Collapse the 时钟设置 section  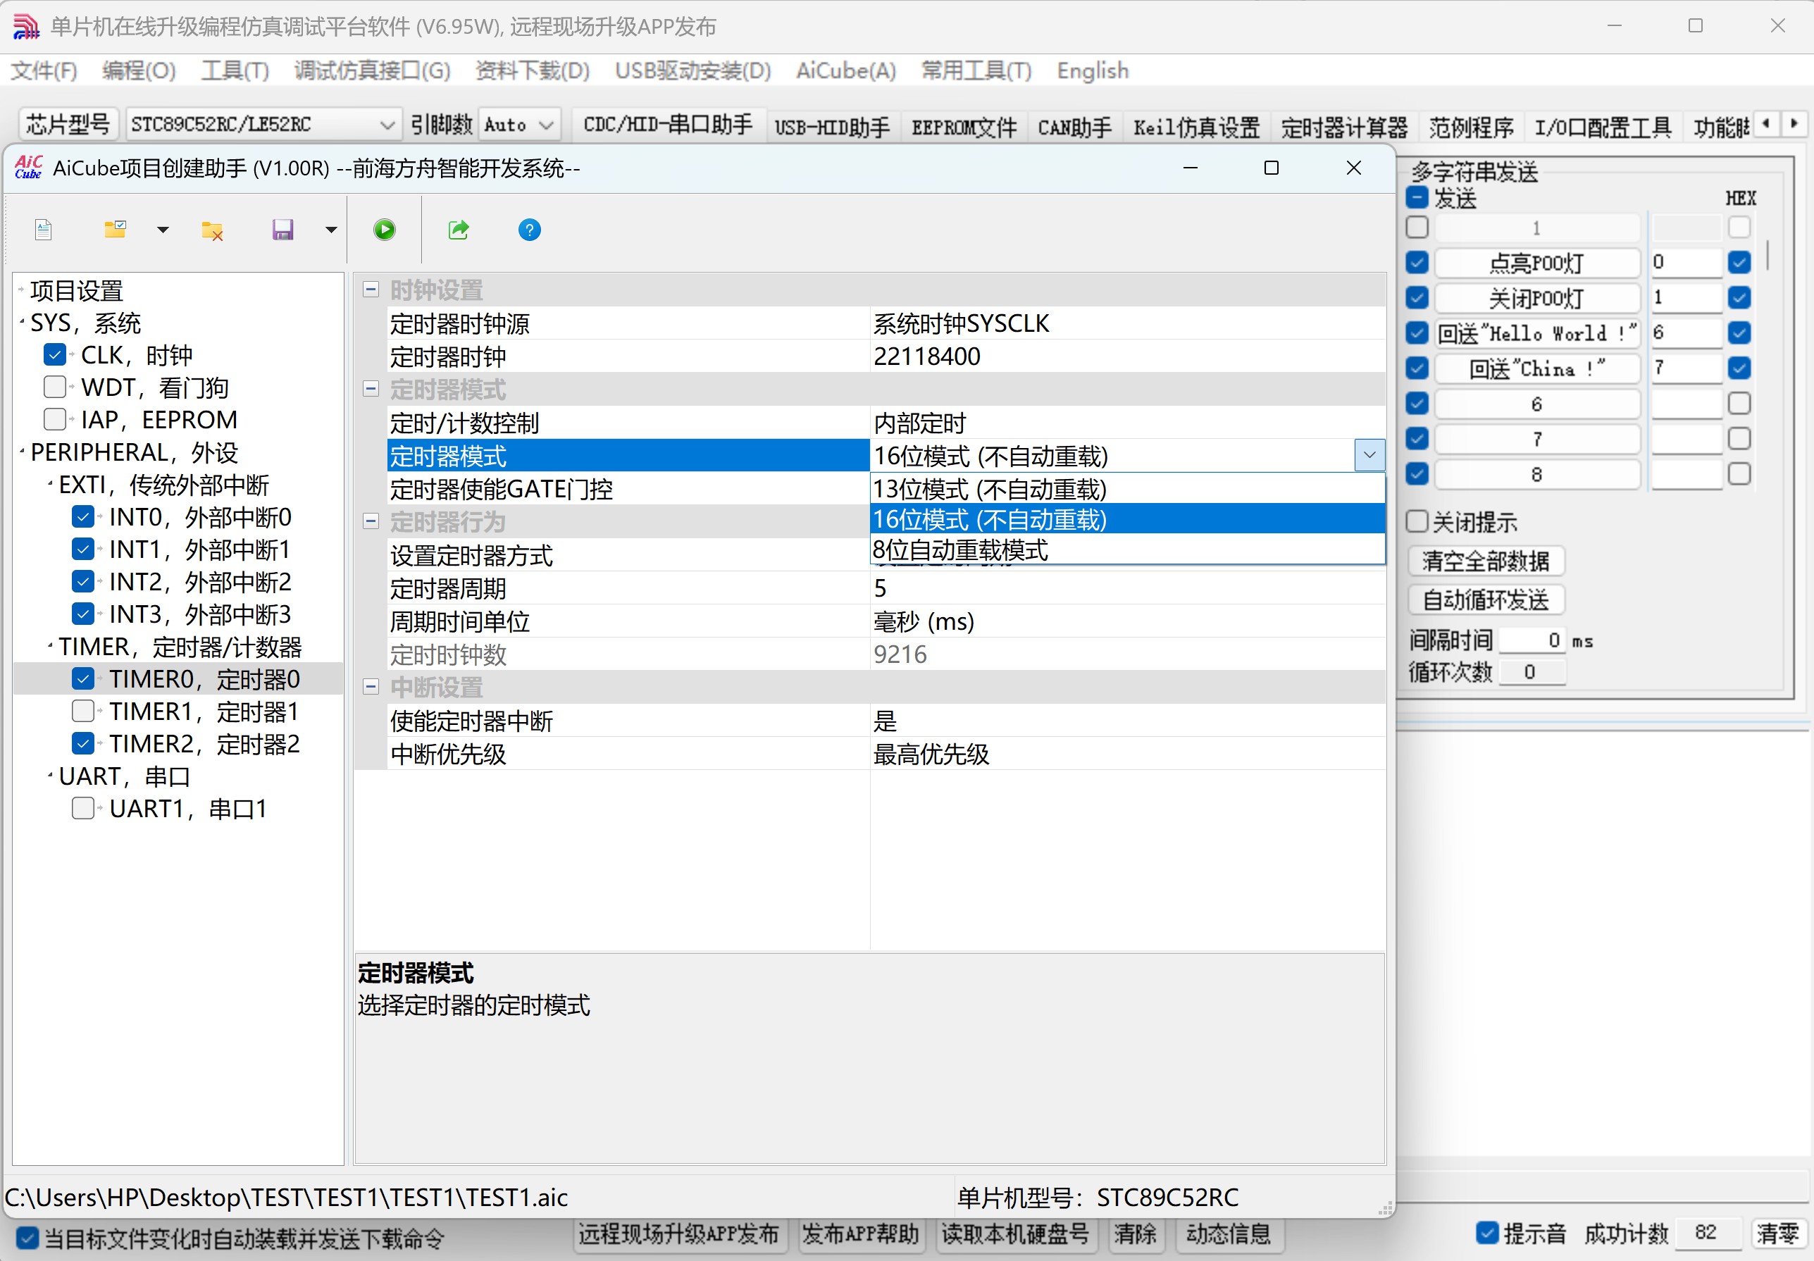pos(371,289)
